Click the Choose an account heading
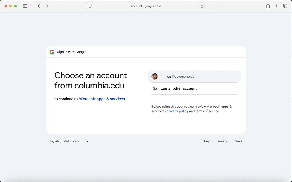 coord(90,80)
